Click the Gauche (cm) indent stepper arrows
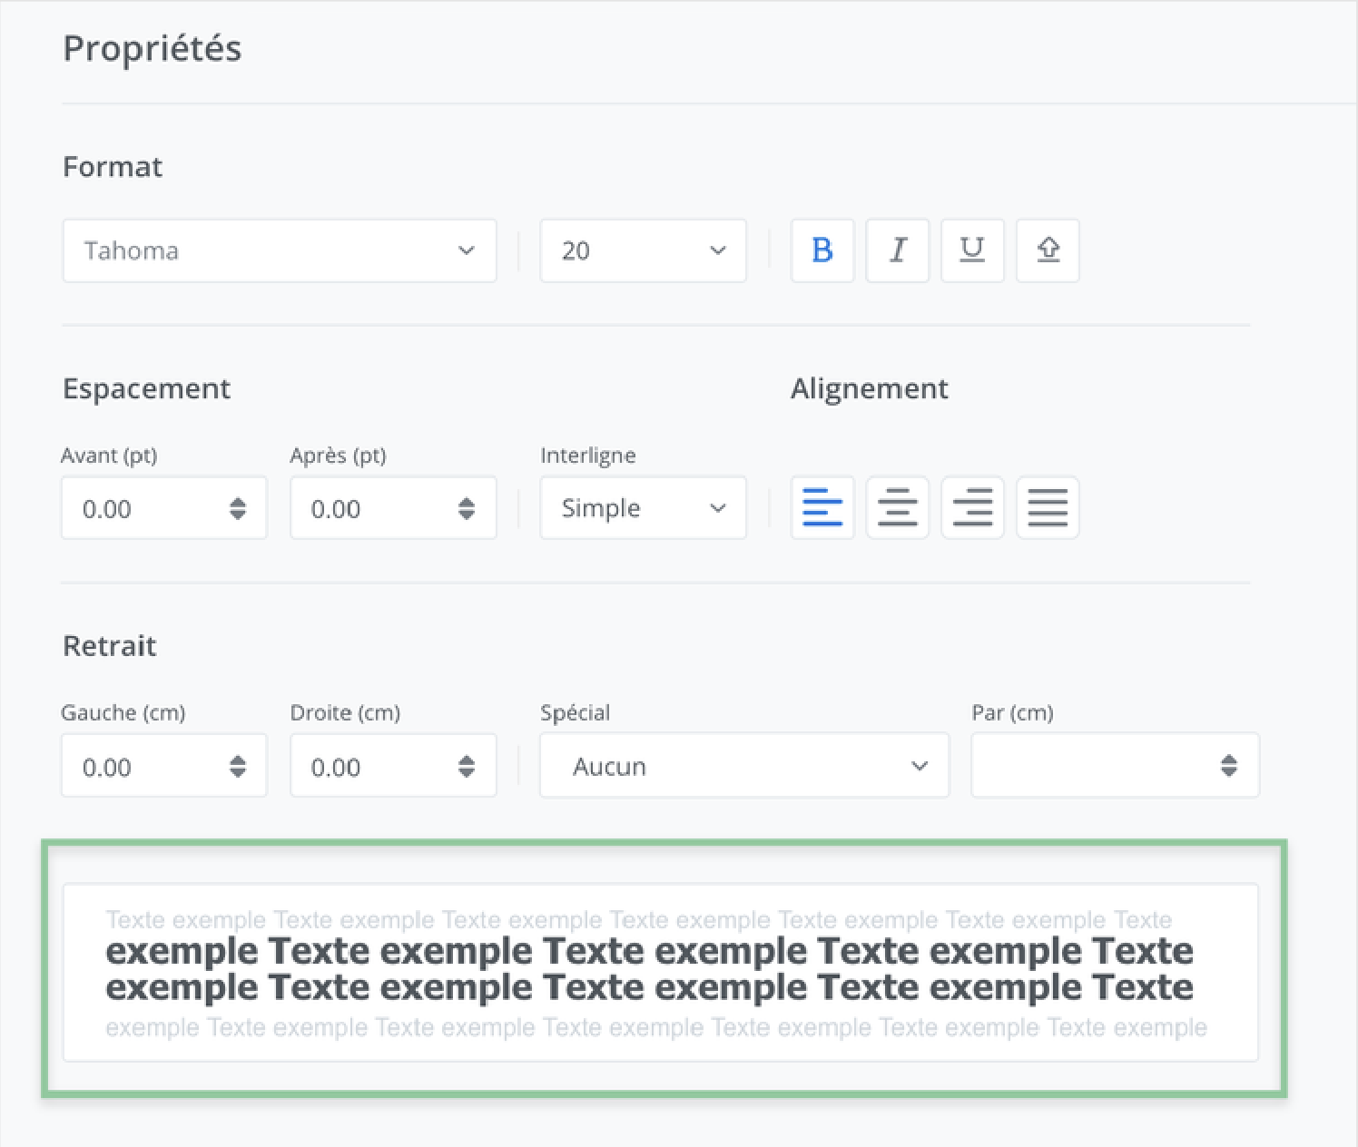Screen dimensions: 1358x1147 pos(238,766)
